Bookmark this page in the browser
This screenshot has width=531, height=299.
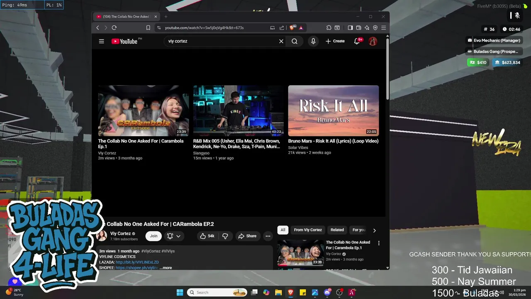click(148, 28)
